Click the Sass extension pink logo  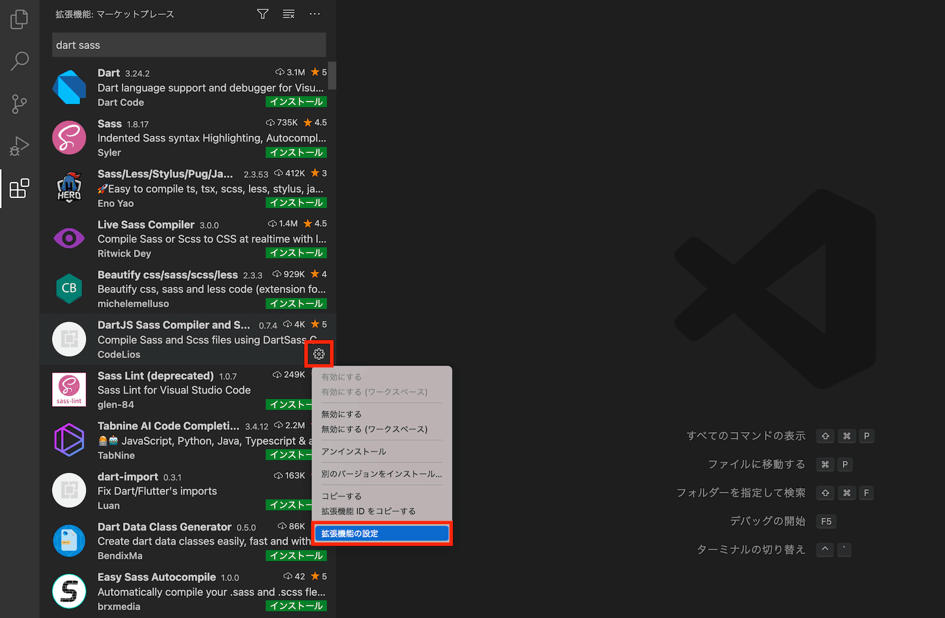[69, 138]
